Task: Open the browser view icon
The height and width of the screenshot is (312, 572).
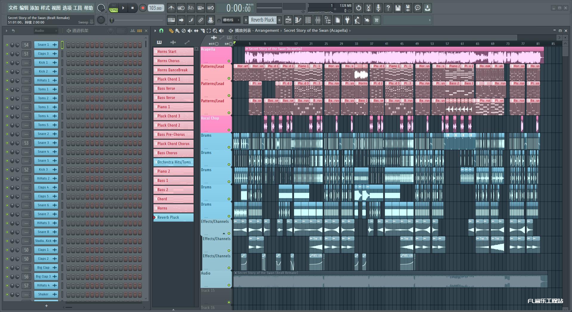Action: click(328, 20)
